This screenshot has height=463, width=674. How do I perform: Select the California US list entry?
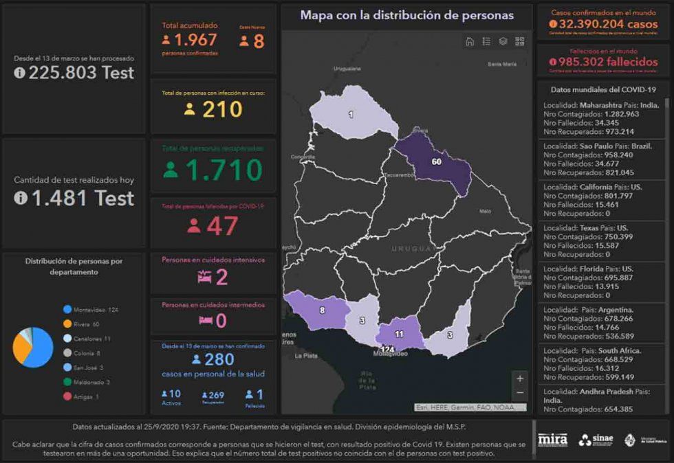(x=600, y=200)
